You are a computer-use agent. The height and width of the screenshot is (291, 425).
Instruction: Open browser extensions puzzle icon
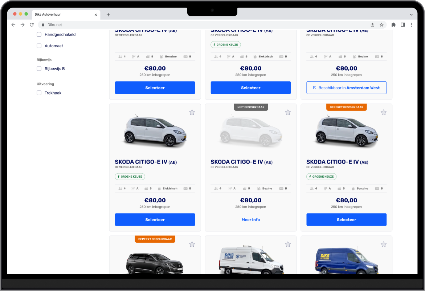point(393,25)
